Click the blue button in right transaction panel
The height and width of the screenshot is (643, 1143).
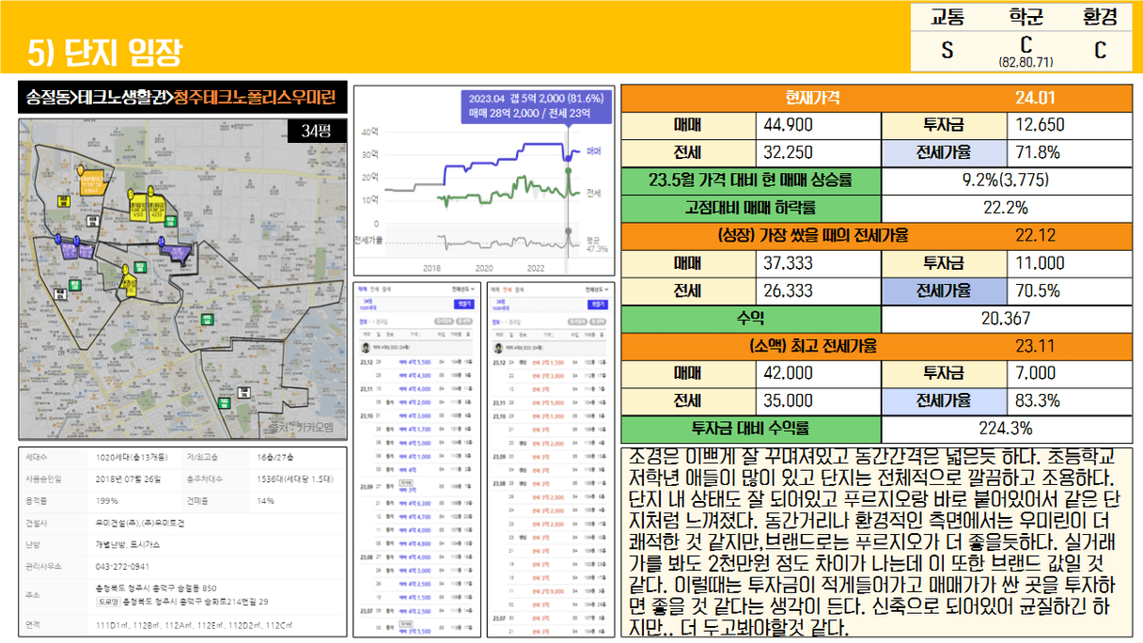coord(598,305)
